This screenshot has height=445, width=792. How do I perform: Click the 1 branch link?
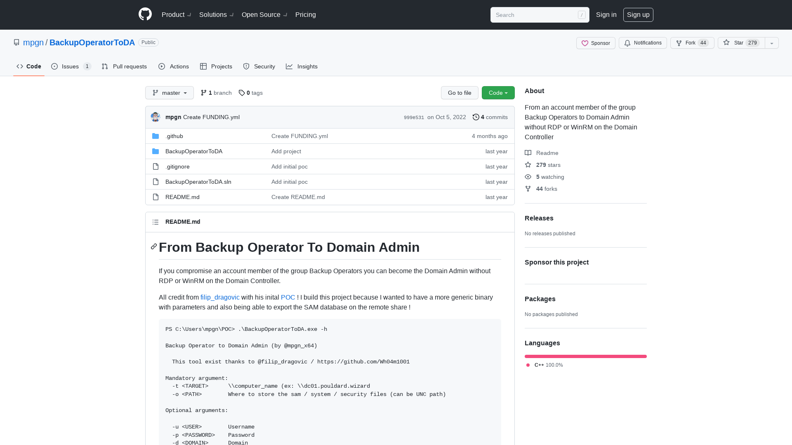tap(216, 93)
